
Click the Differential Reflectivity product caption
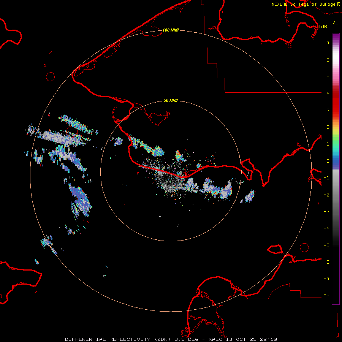(171, 339)
